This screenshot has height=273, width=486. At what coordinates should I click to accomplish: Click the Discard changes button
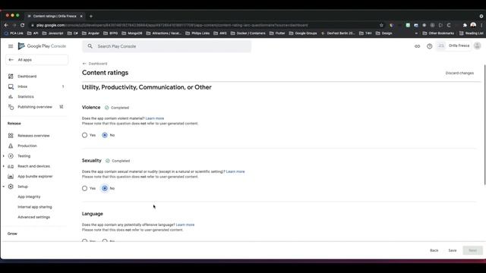coord(459,73)
